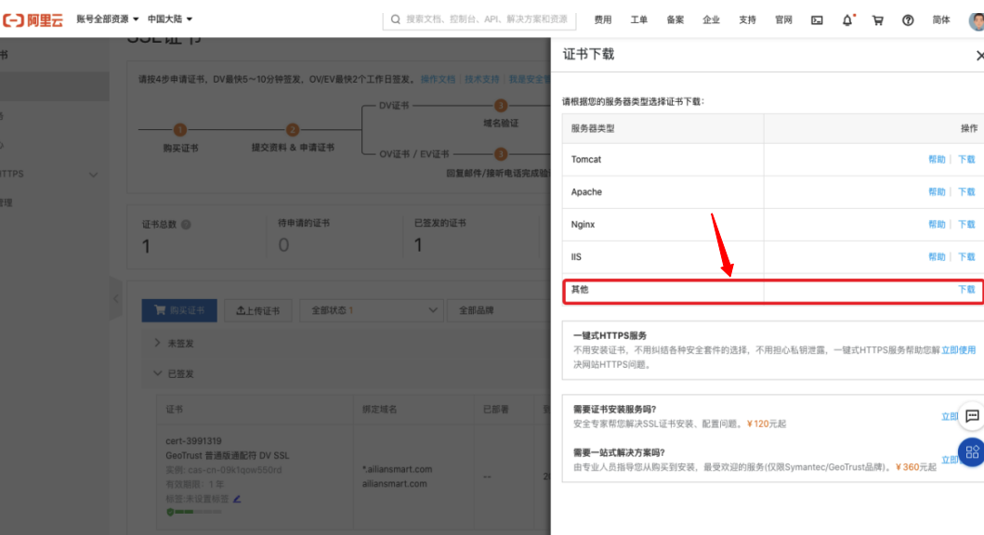Expand the 账号全部资源 dropdown
Image resolution: width=984 pixels, height=535 pixels.
pyautogui.click(x=107, y=20)
